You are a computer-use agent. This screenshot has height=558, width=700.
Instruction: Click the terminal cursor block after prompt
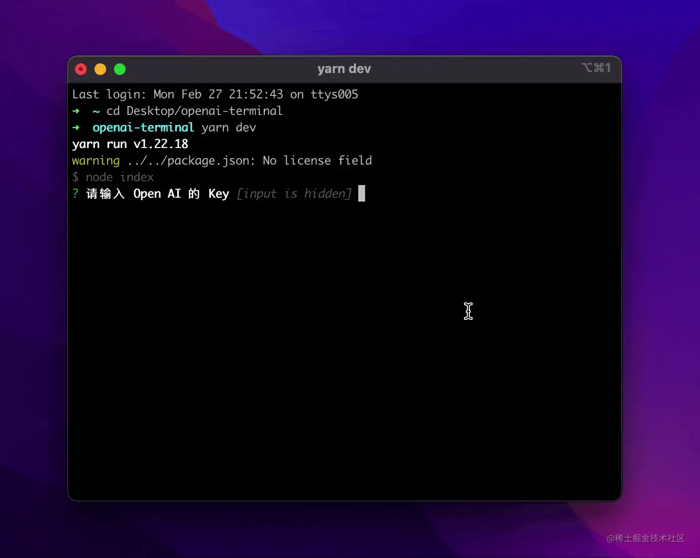[362, 193]
